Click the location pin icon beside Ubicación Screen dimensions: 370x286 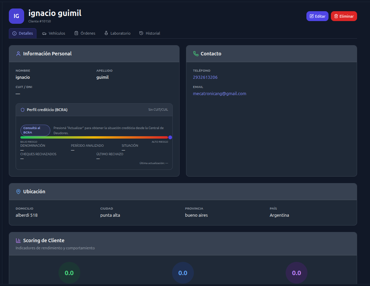18,192
